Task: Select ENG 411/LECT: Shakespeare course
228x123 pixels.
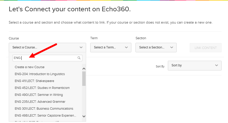Action: pos(34,81)
